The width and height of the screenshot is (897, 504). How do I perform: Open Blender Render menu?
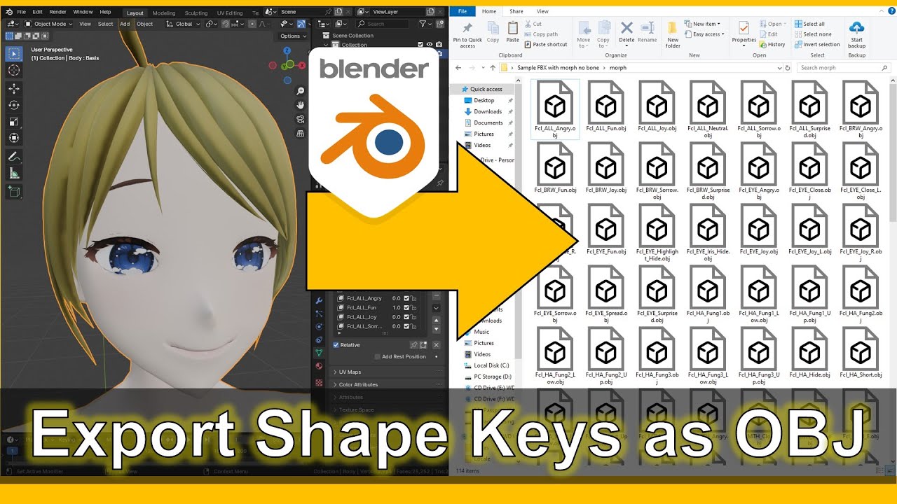[x=58, y=12]
